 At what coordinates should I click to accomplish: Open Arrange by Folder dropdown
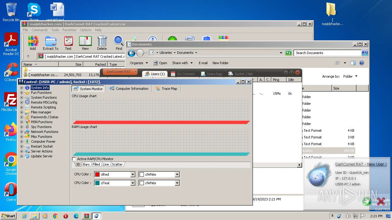click(x=350, y=76)
